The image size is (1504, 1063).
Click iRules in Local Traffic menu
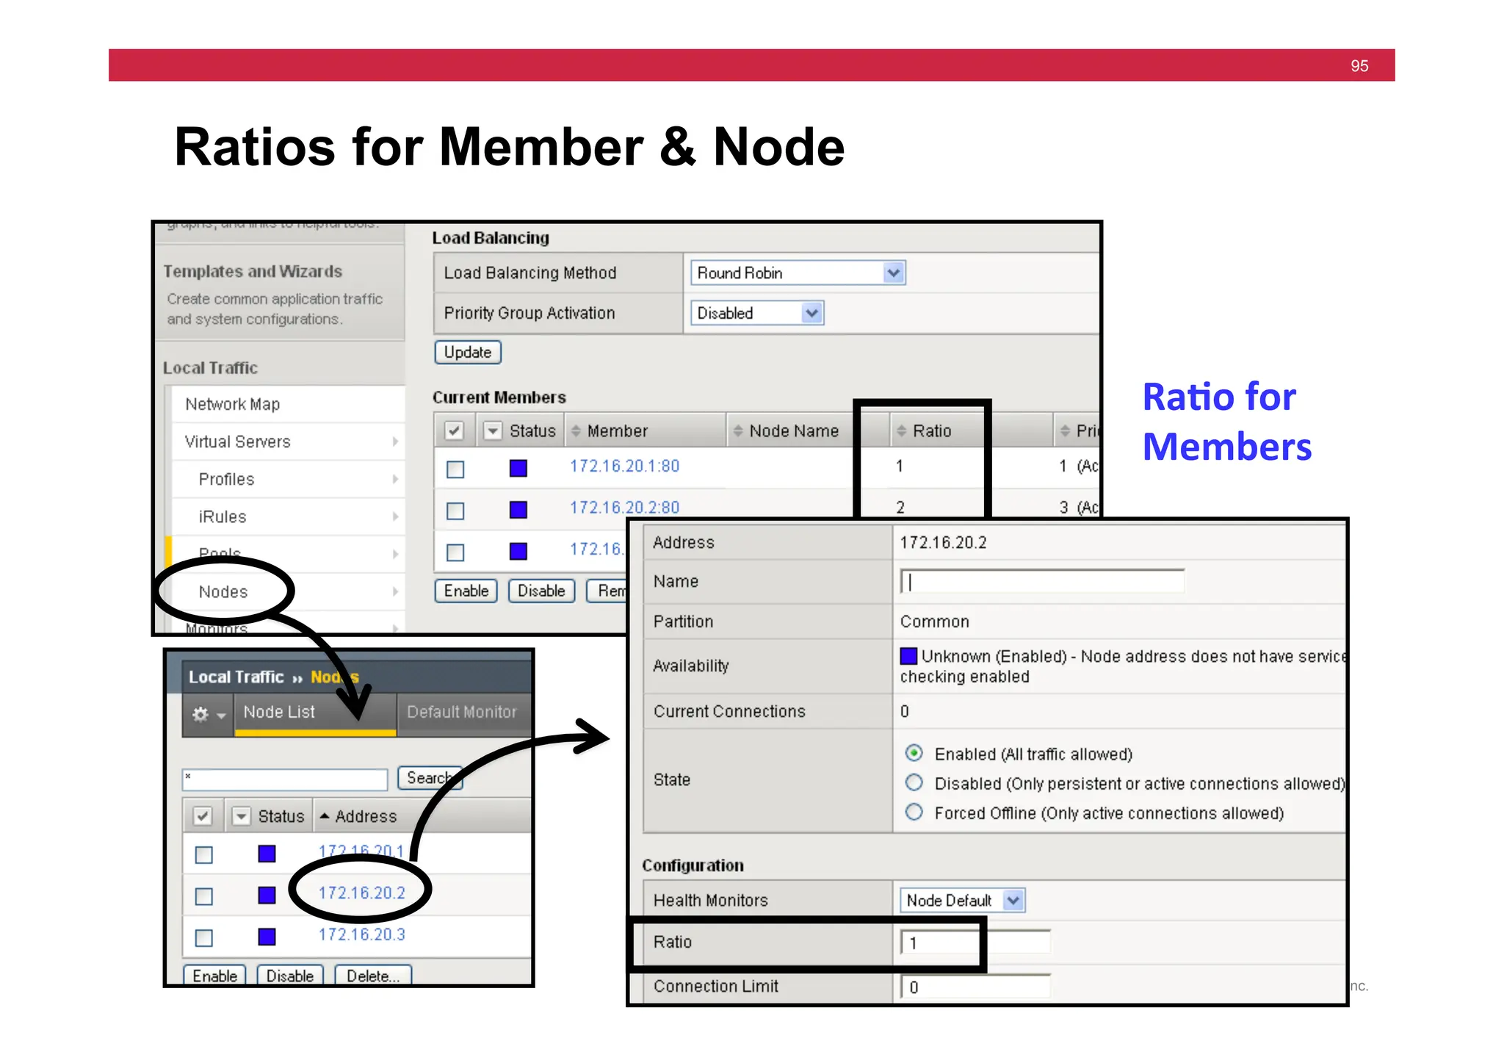(x=223, y=516)
